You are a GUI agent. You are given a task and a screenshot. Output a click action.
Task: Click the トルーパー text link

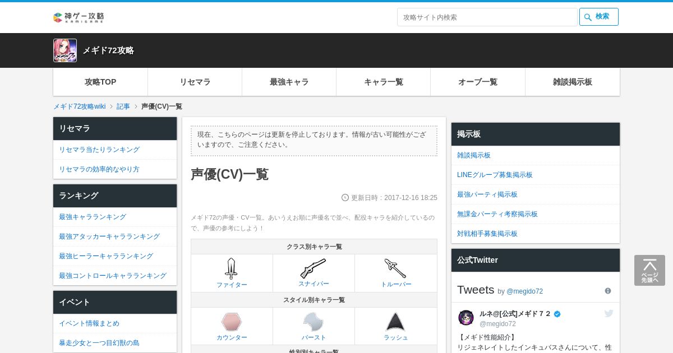coord(396,285)
